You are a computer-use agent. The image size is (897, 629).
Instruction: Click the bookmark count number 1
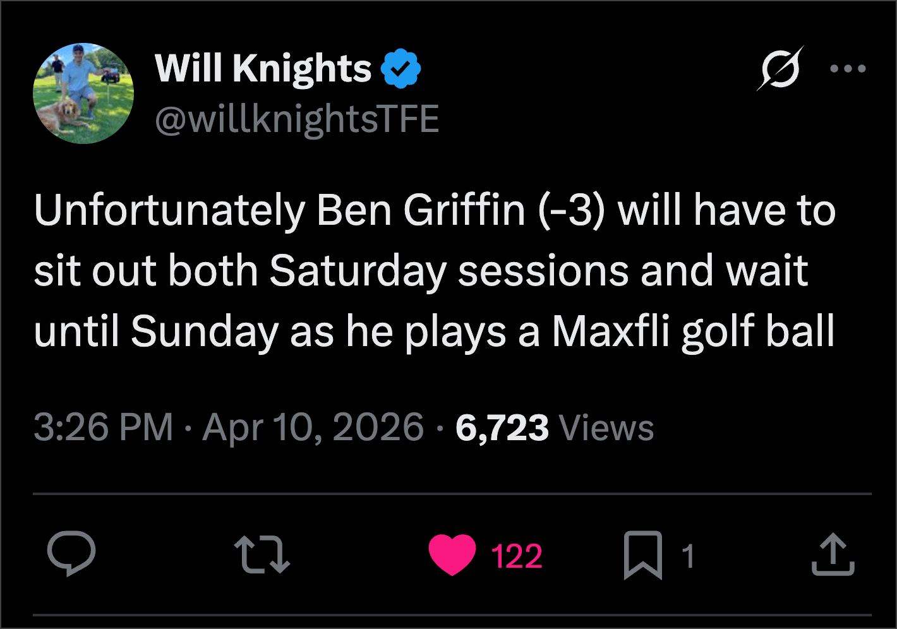688,556
